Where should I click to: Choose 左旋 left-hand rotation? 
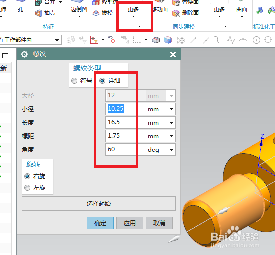[x=27, y=188]
